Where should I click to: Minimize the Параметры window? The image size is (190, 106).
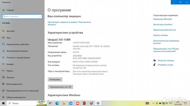point(174,2)
